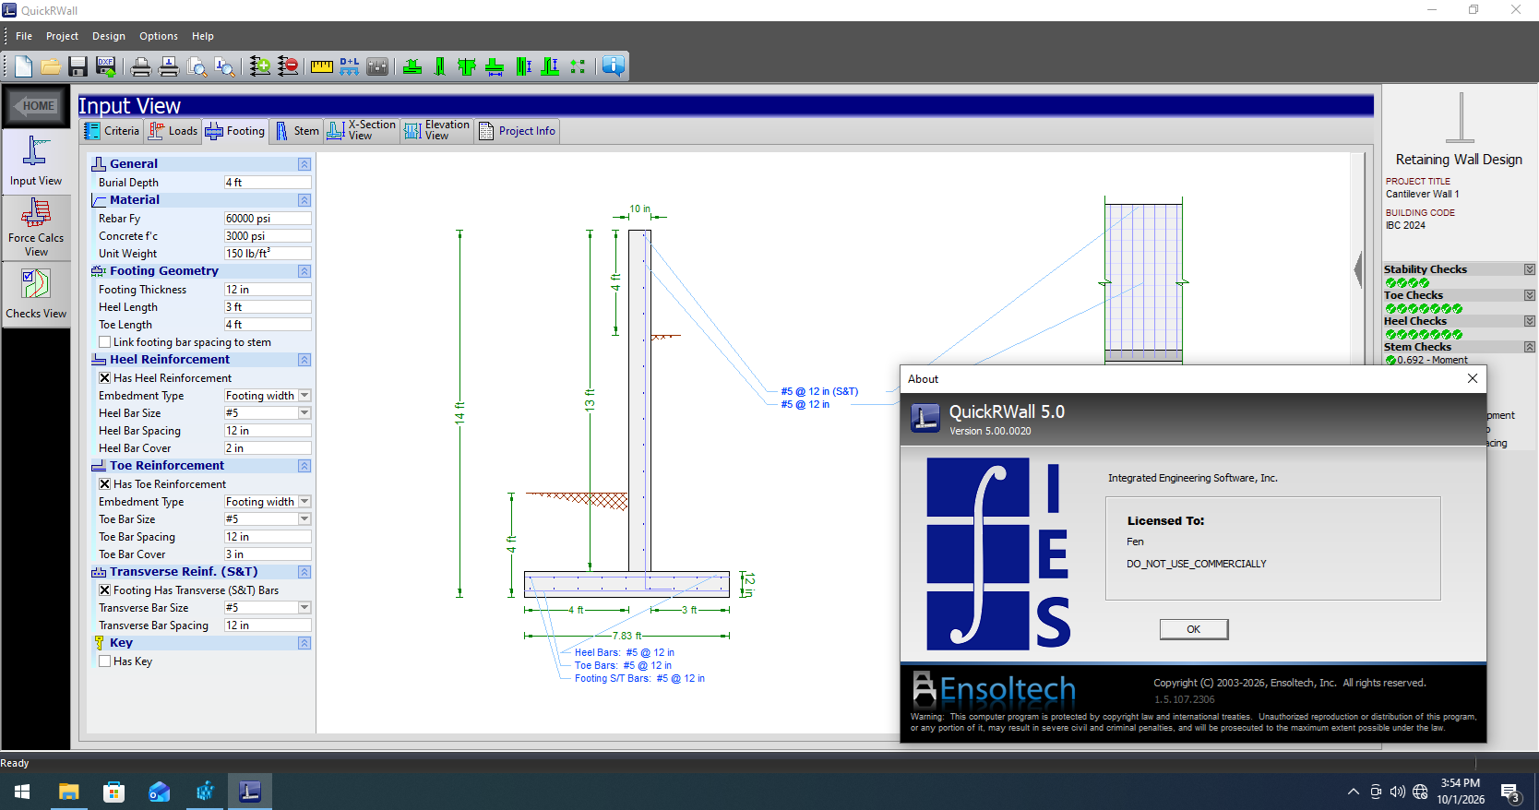Collapse the General section
Viewport: 1539px width, 810px height.
304,164
